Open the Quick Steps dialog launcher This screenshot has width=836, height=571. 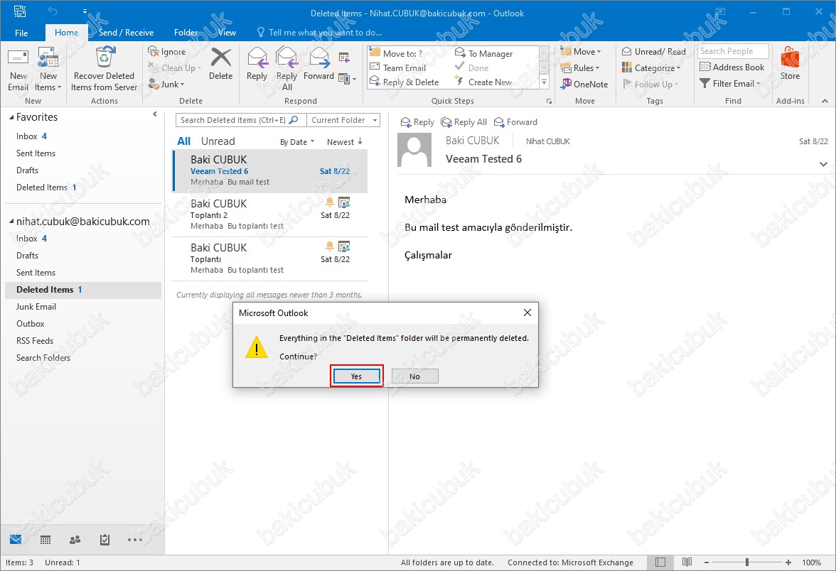point(549,101)
